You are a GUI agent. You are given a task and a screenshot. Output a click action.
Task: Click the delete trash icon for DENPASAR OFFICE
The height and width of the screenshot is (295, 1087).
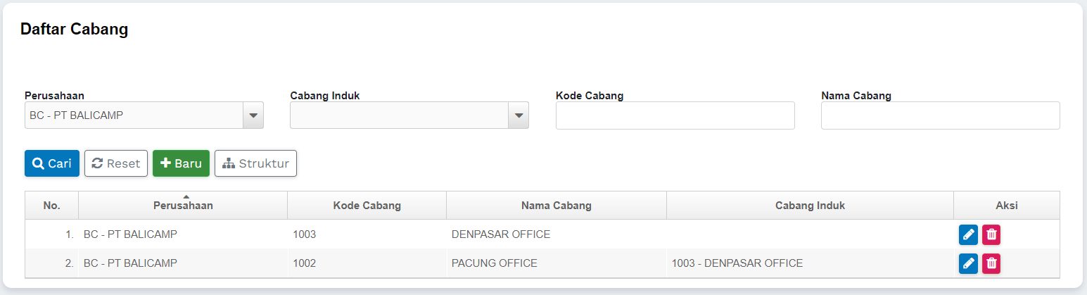[991, 234]
